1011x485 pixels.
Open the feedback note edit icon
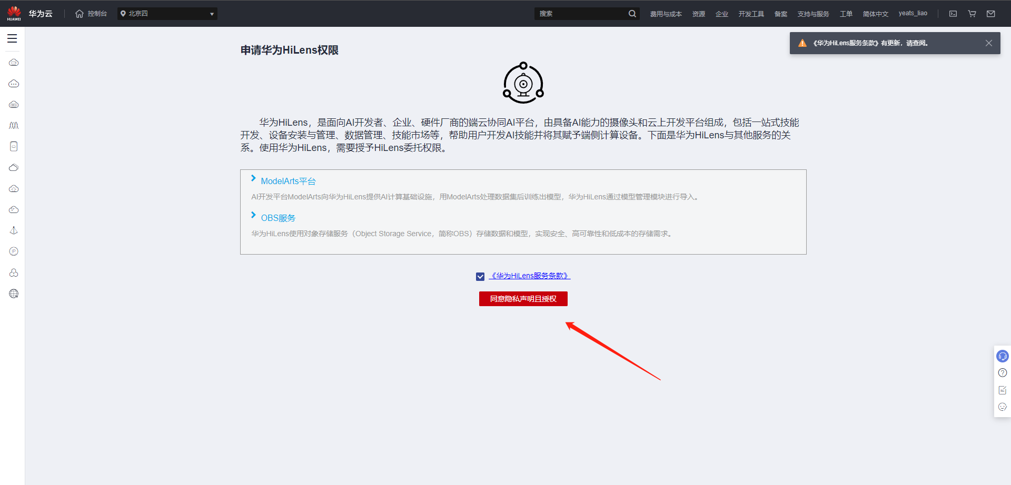(1003, 390)
